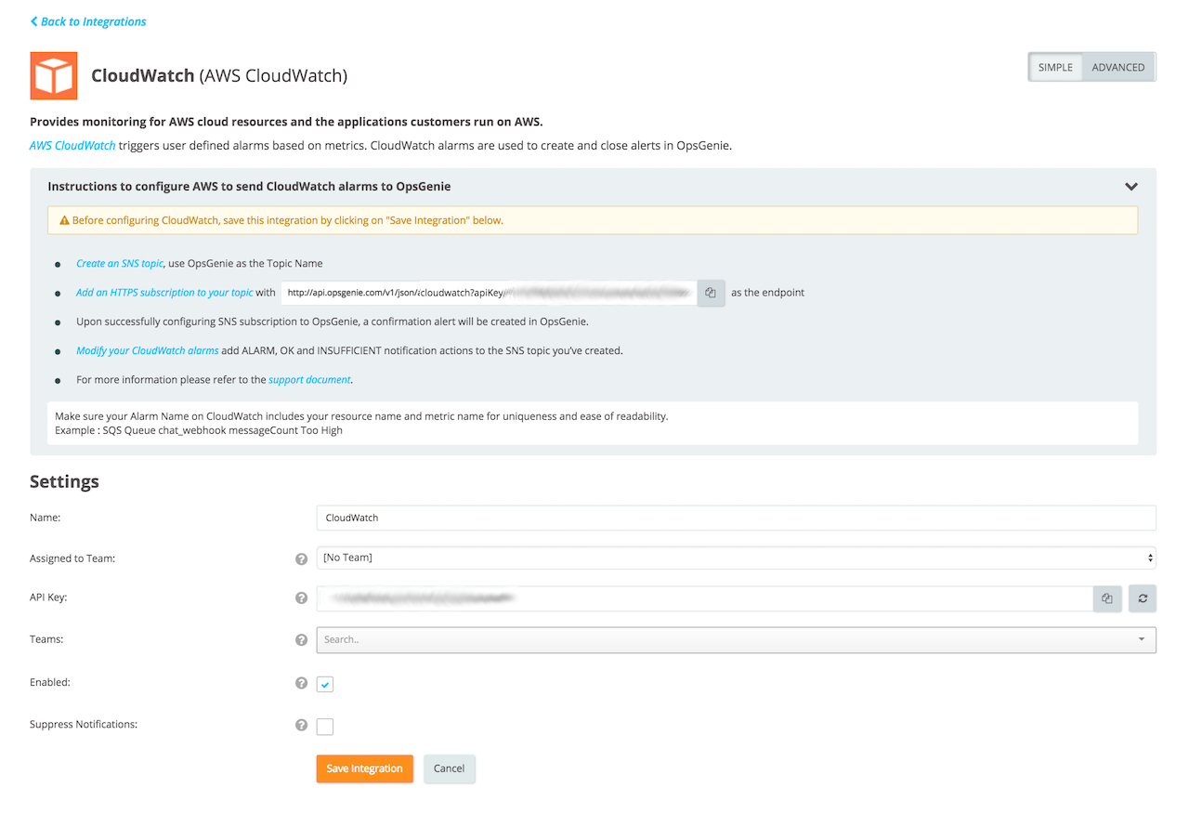The height and width of the screenshot is (827, 1189).
Task: Click the warning triangle icon
Action: click(x=64, y=221)
